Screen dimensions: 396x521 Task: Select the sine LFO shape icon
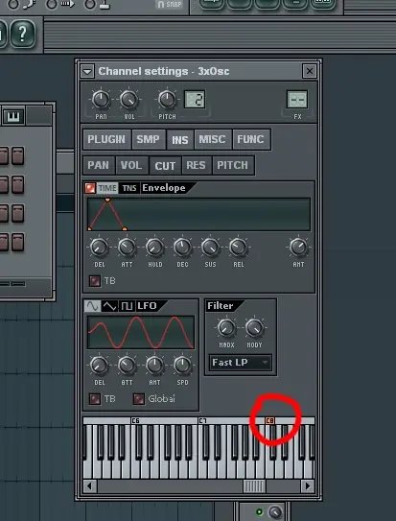tap(93, 306)
